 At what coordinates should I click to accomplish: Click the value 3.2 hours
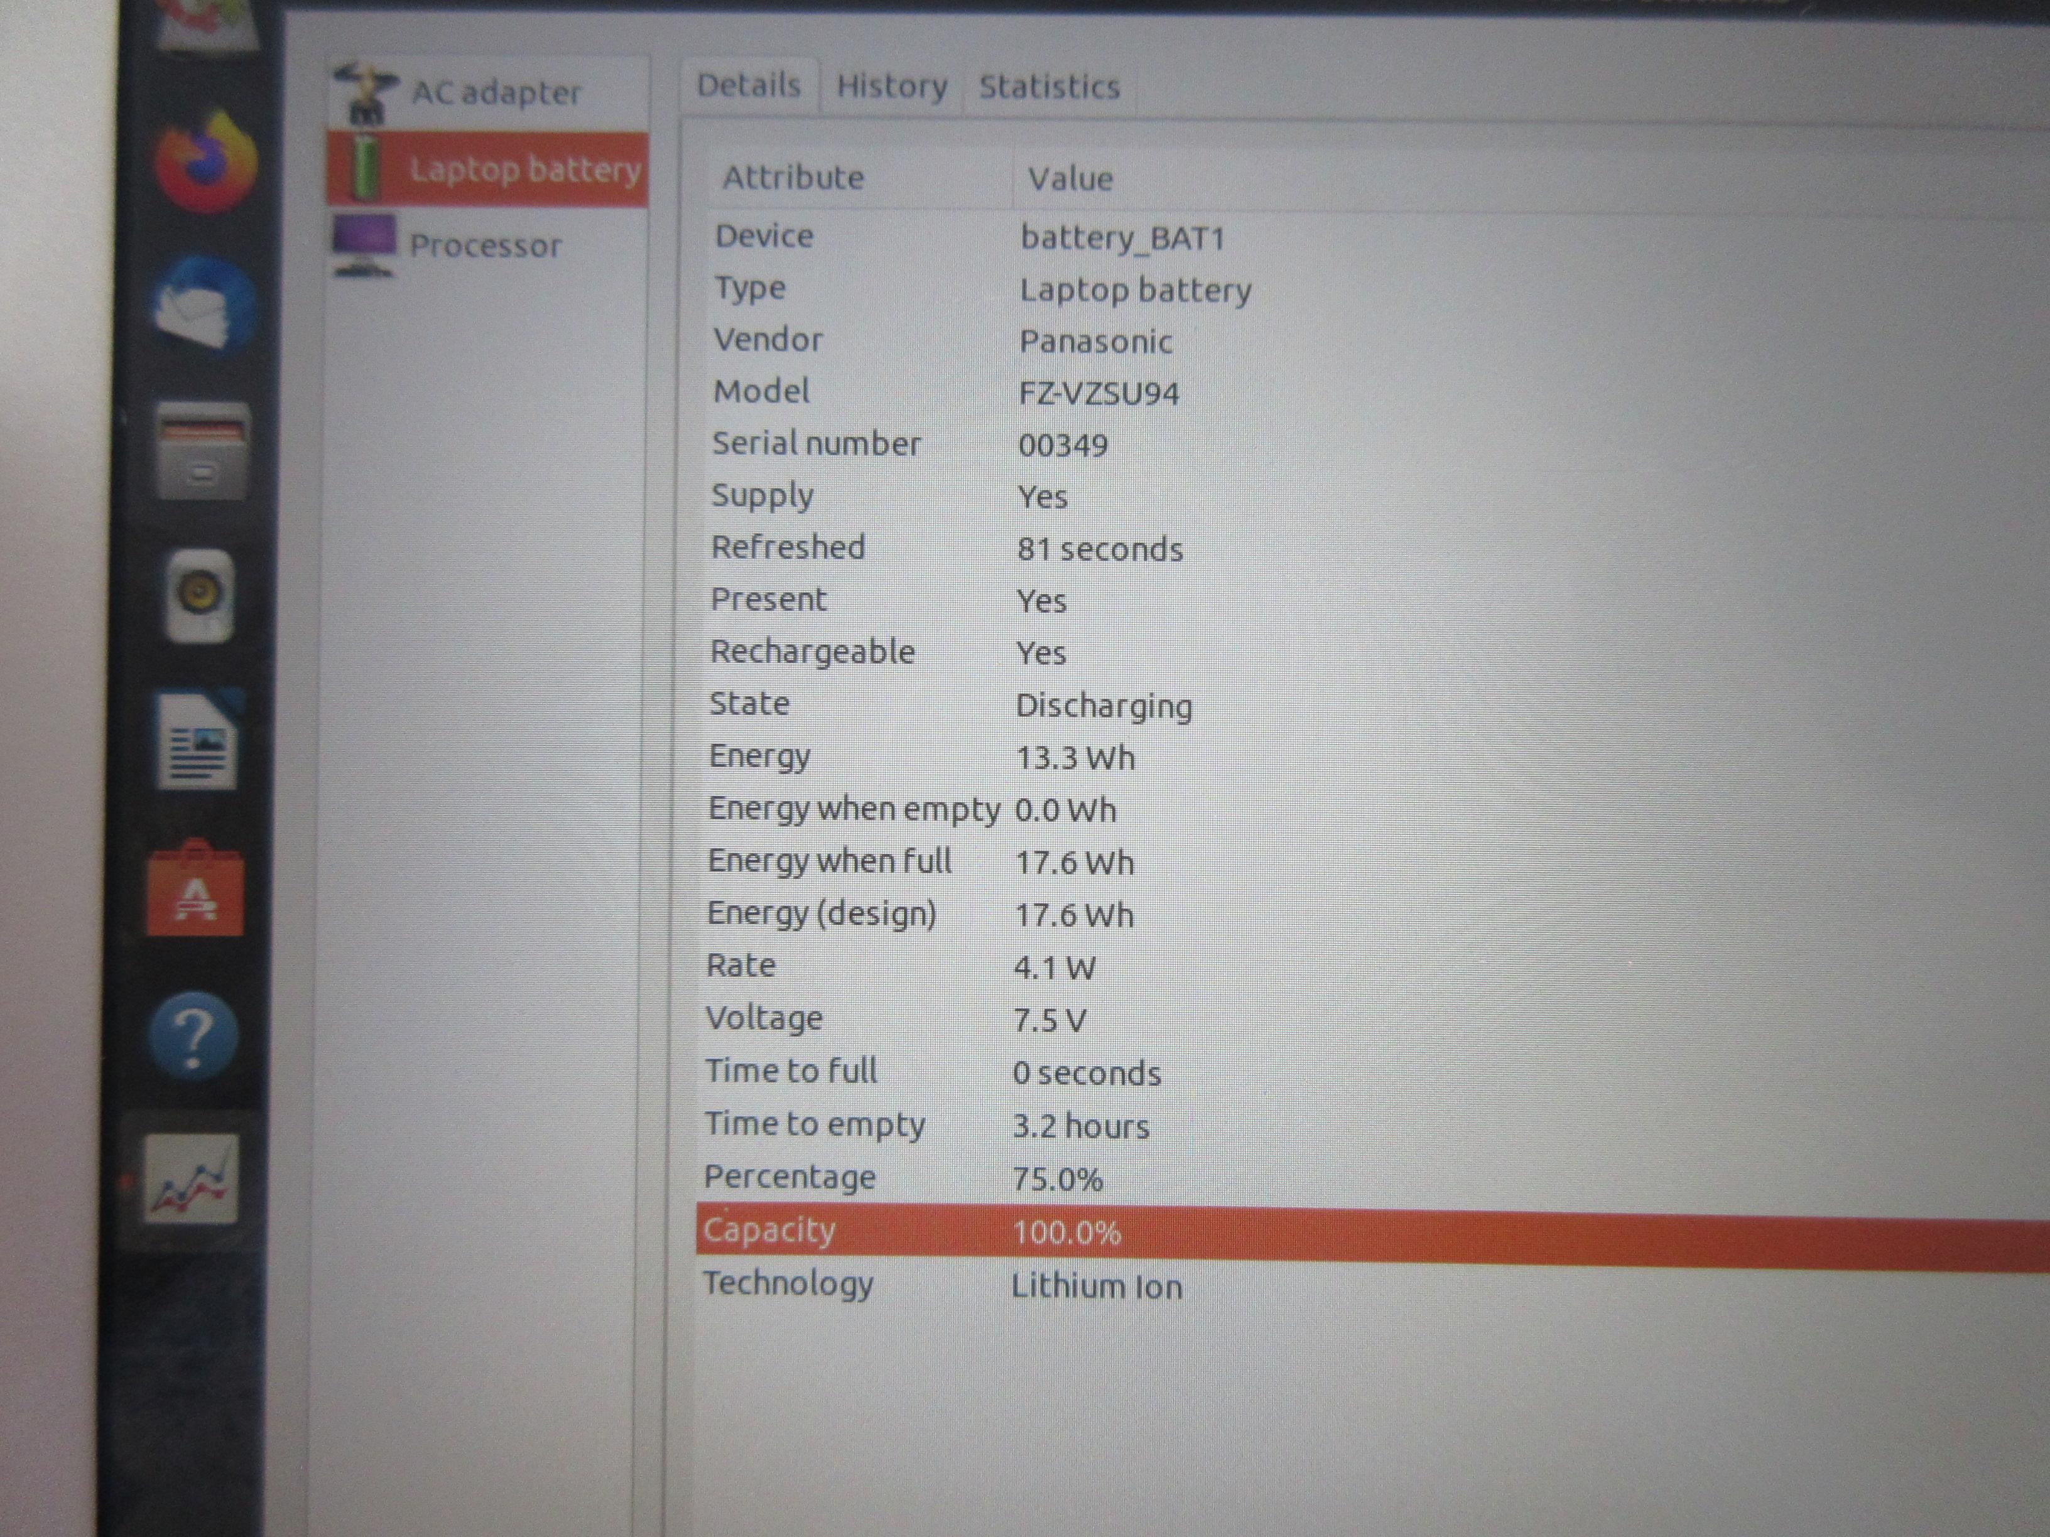click(x=1082, y=1128)
